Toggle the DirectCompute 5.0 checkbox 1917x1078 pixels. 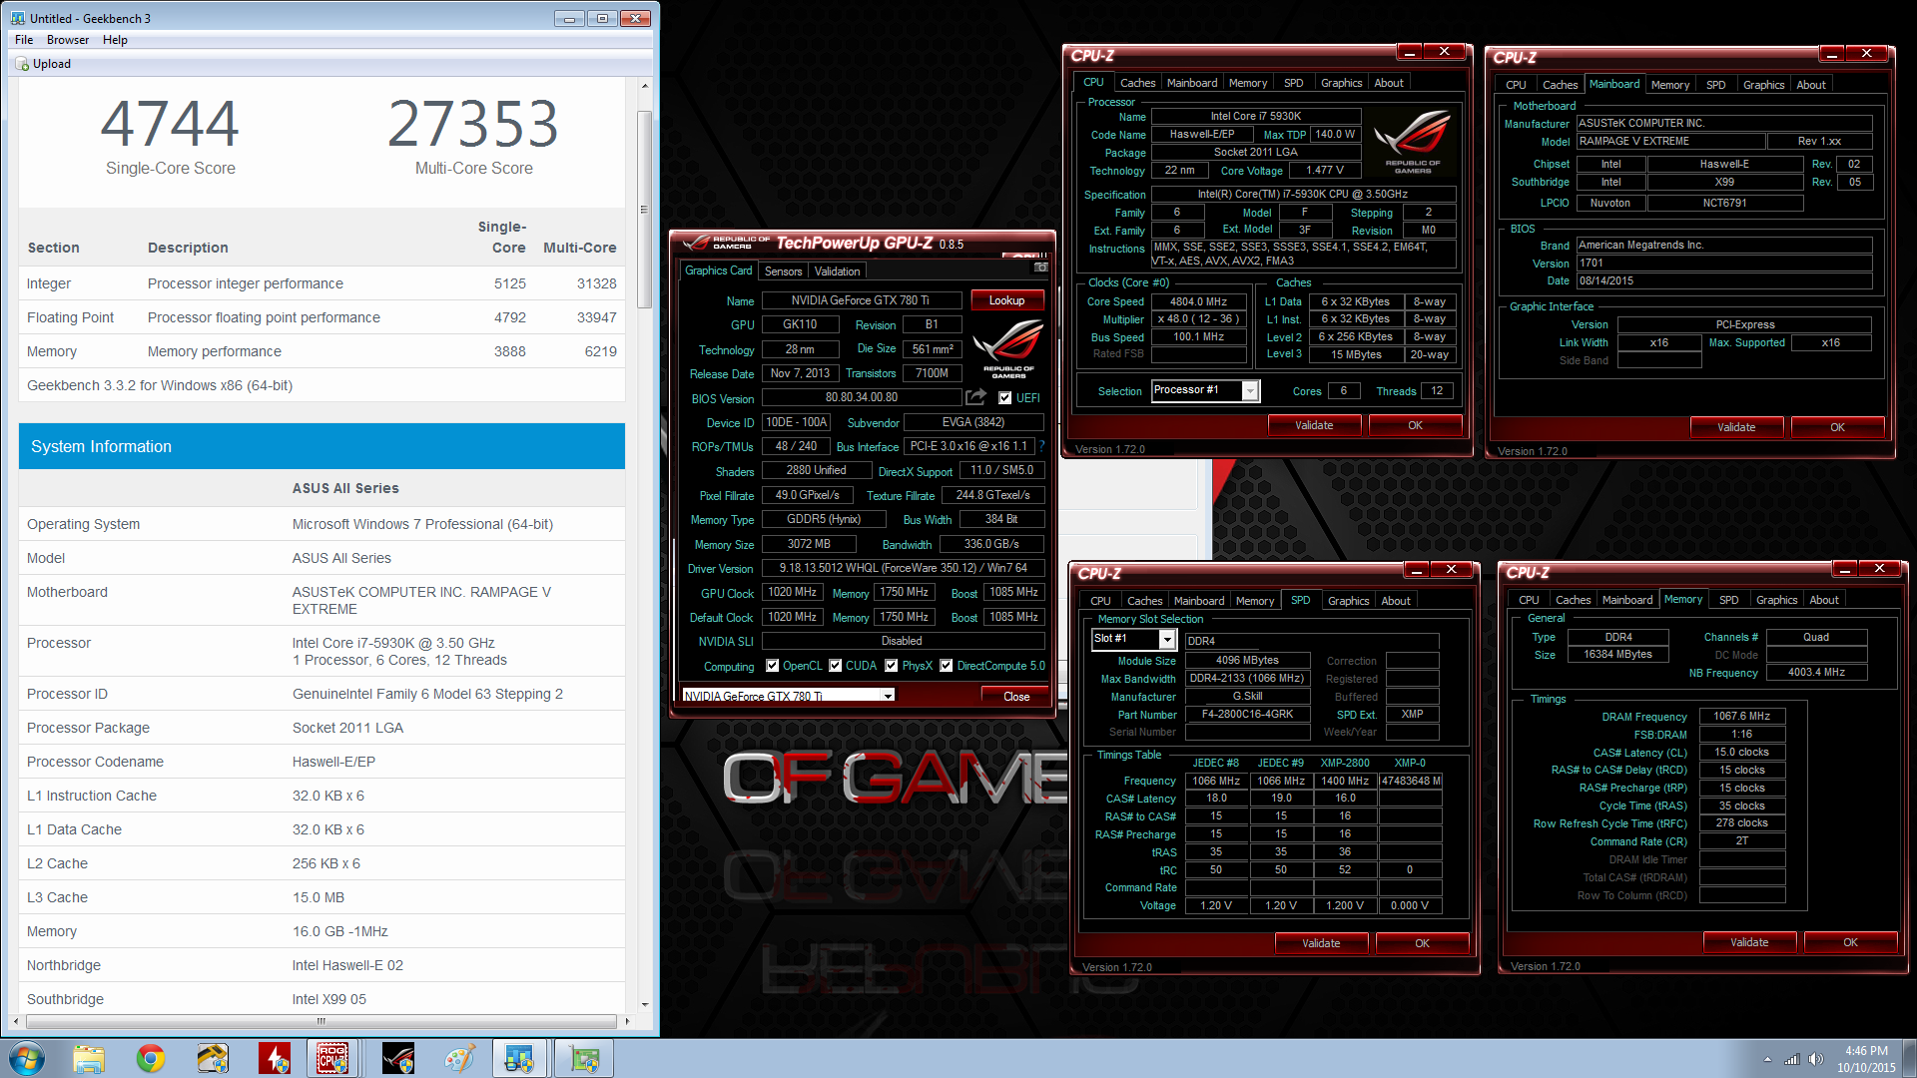[947, 666]
